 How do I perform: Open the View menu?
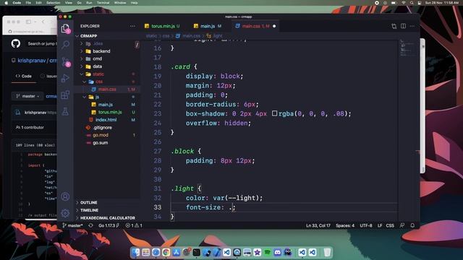tap(69, 3)
